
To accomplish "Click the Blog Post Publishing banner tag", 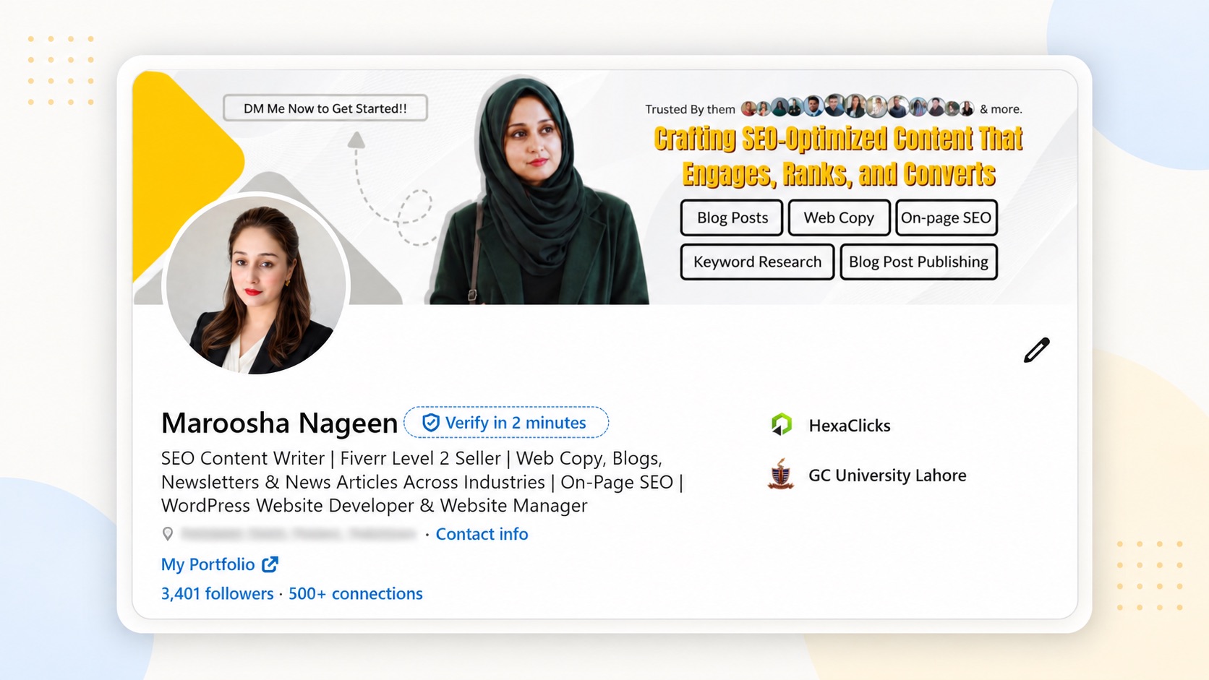I will point(918,262).
